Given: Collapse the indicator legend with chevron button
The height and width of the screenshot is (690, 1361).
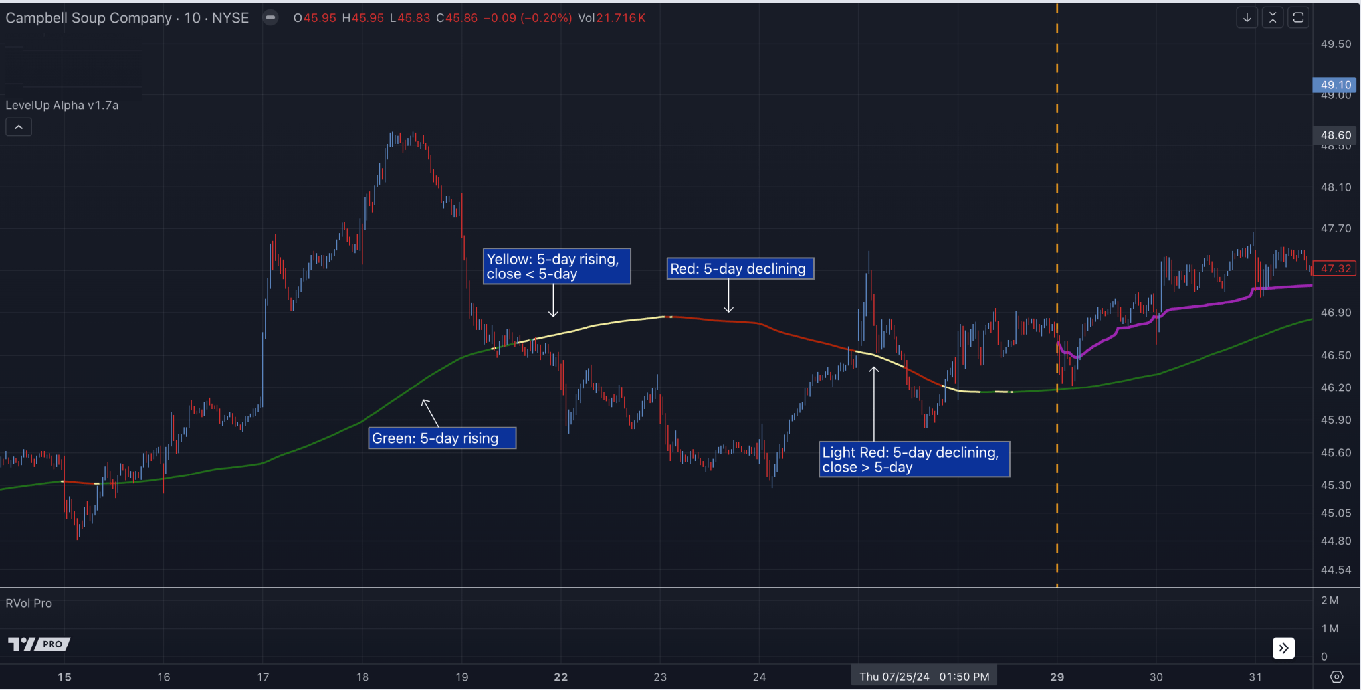Looking at the screenshot, I should click(x=19, y=127).
